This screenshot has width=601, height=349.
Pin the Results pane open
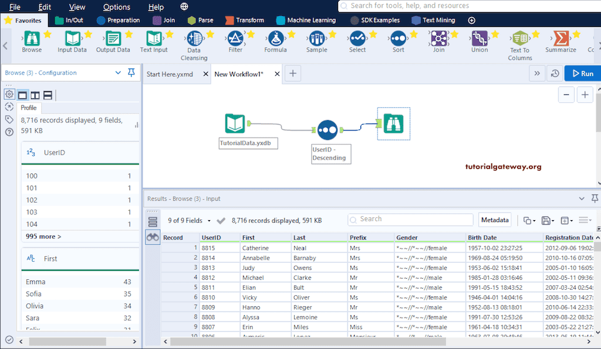point(595,199)
